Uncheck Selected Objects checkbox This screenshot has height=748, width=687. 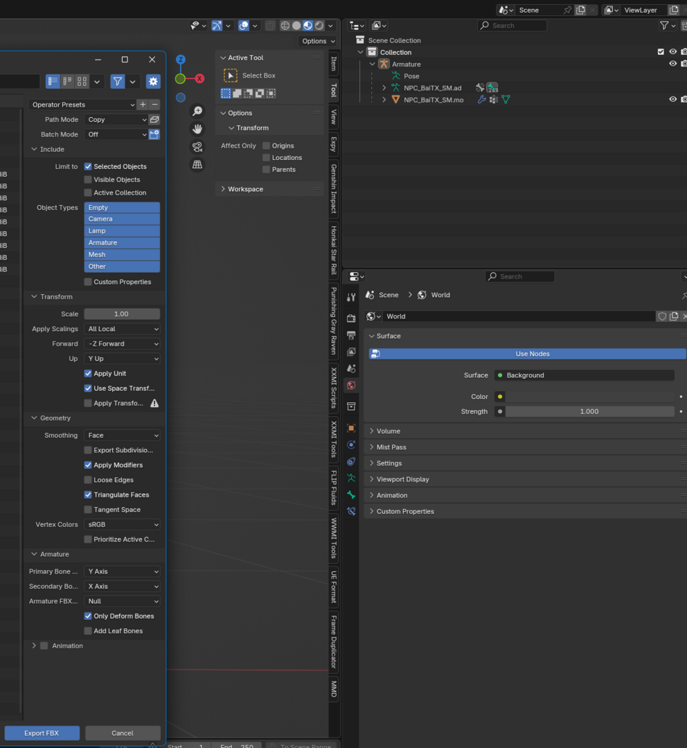(88, 166)
